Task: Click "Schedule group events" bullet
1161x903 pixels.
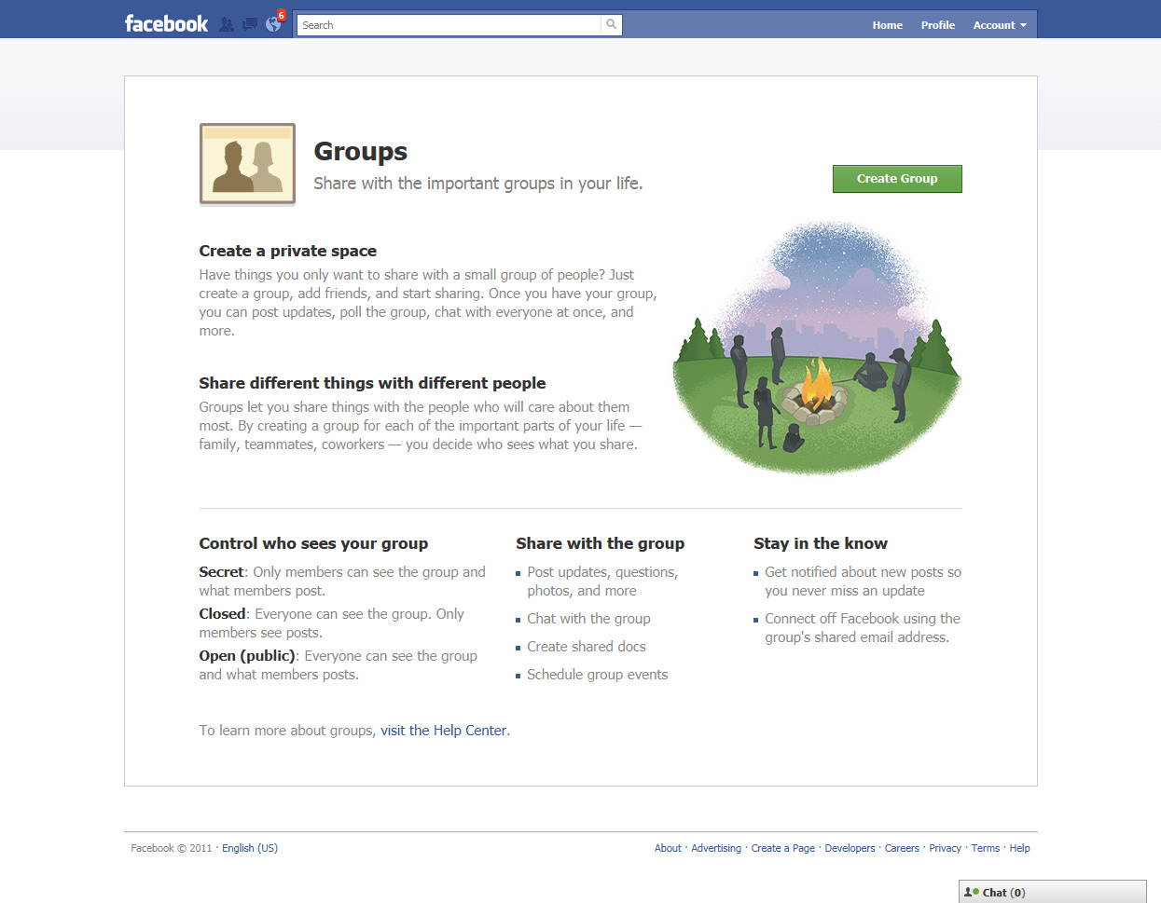Action: (x=598, y=675)
